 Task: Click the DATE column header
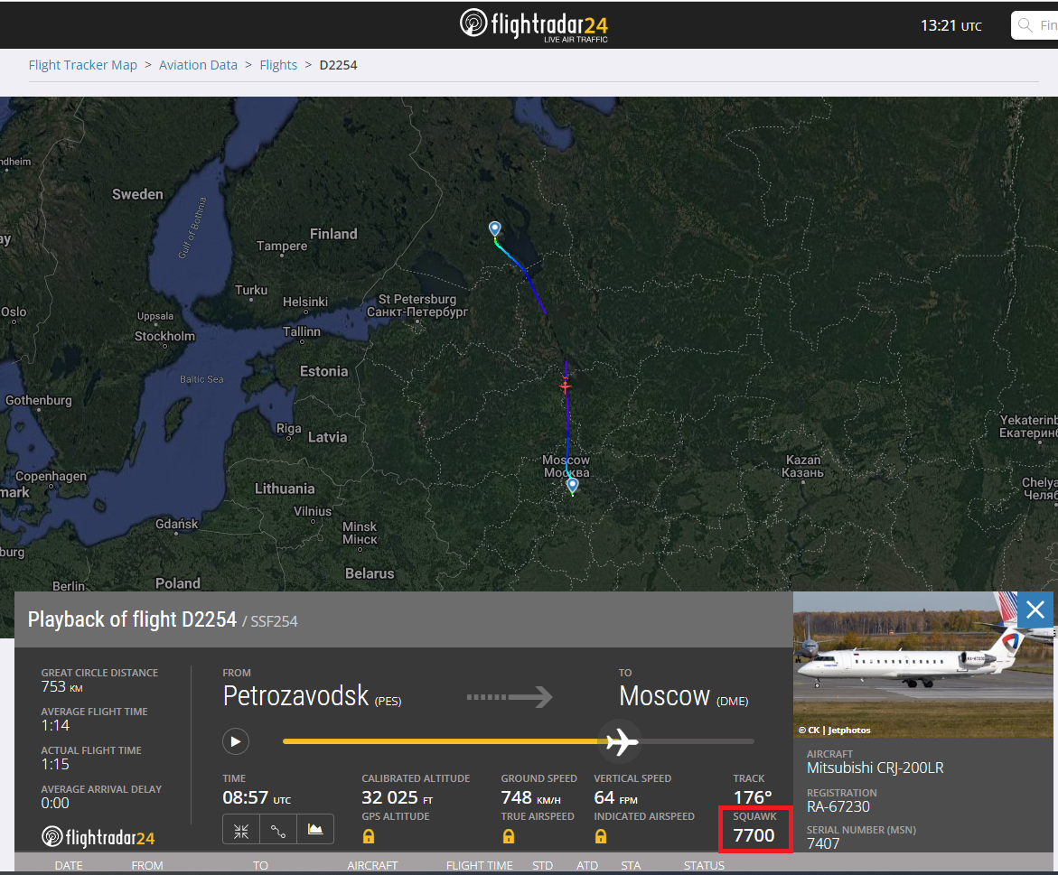69,866
